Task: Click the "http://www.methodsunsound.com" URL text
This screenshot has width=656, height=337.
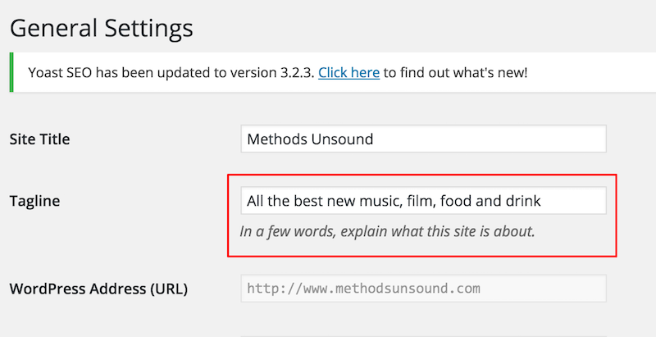Action: click(x=363, y=289)
